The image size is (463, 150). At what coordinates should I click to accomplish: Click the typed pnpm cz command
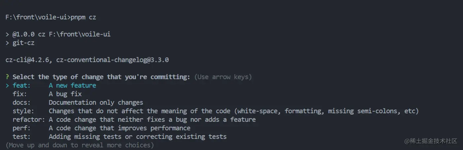coord(83,17)
